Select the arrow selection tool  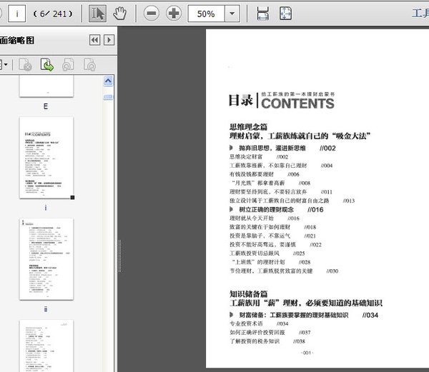click(98, 14)
